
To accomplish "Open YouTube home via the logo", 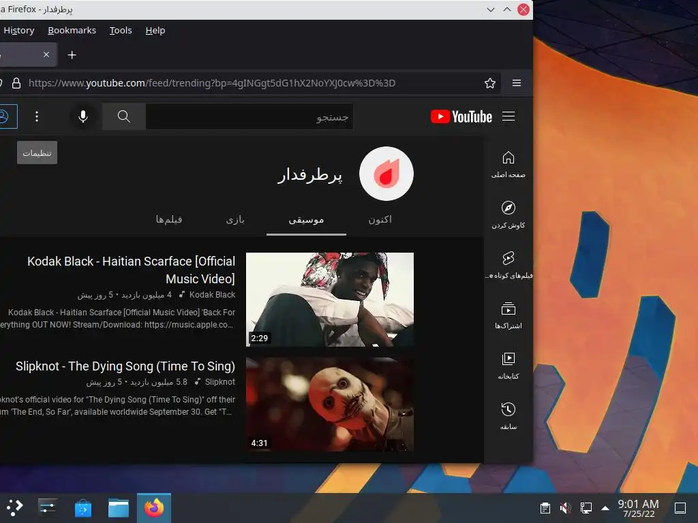I will pos(461,116).
